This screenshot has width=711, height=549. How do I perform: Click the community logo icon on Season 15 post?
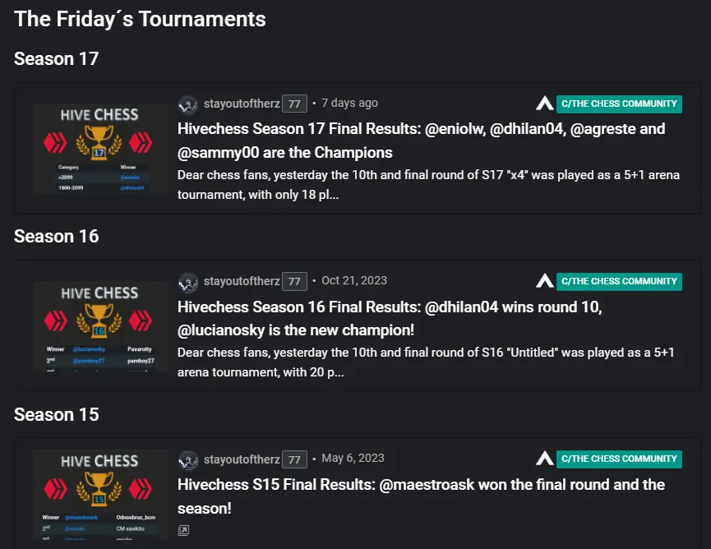click(x=545, y=459)
